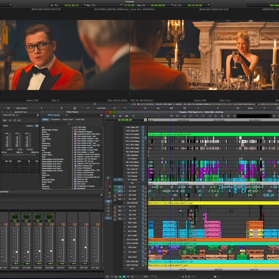This screenshot has width=279, height=279.
Task: Click the purple effect icon in Audio EQ Tool
Action: pyautogui.click(x=5, y=121)
